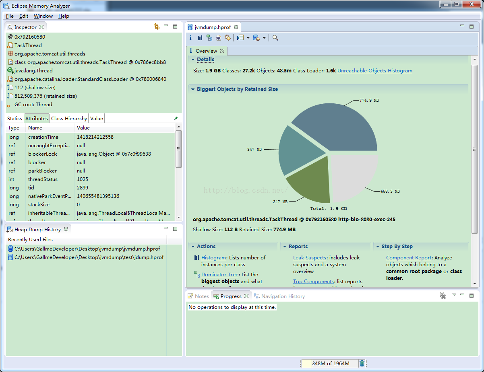Open the Edit menu
Image resolution: width=484 pixels, height=372 pixels.
tap(24, 16)
